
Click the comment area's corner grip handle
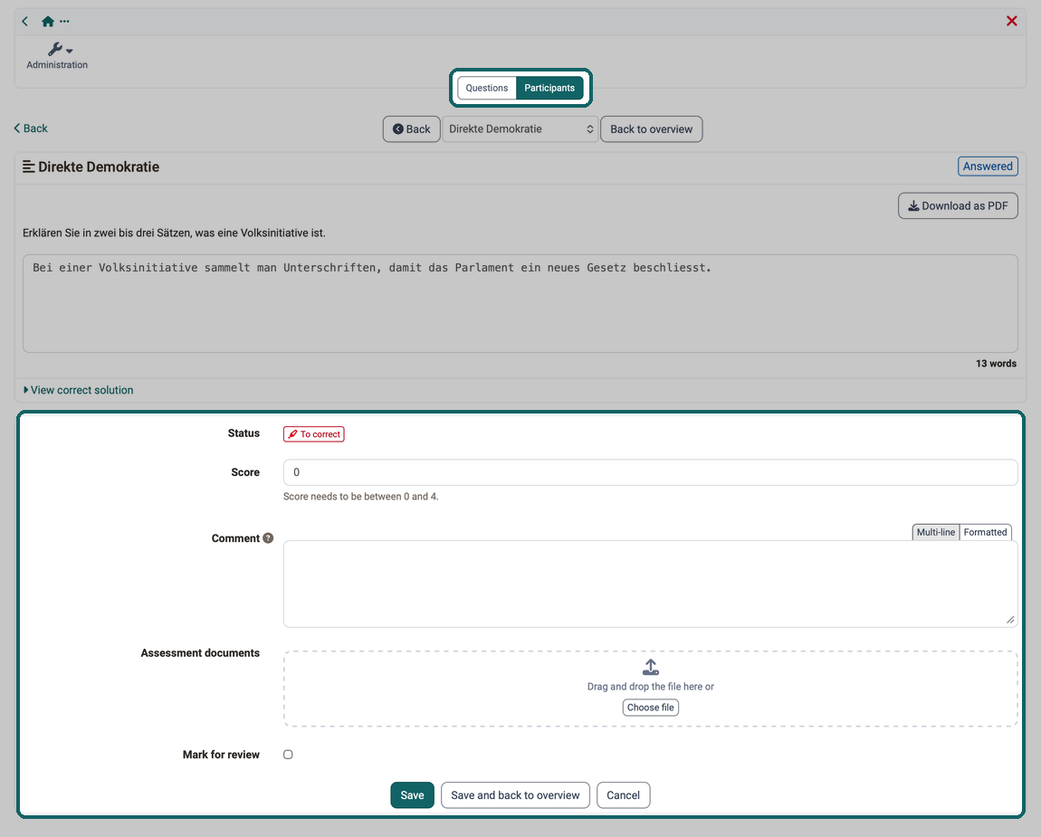click(1010, 619)
